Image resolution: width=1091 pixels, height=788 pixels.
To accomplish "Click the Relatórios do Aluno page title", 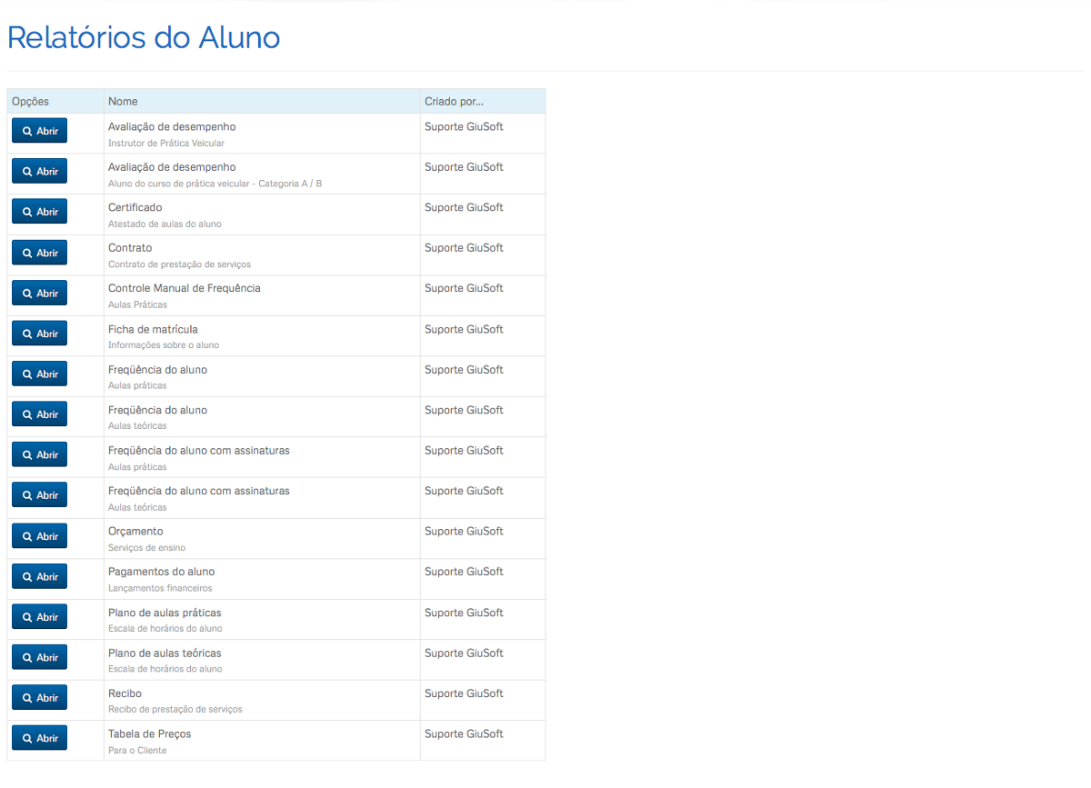I will [144, 37].
